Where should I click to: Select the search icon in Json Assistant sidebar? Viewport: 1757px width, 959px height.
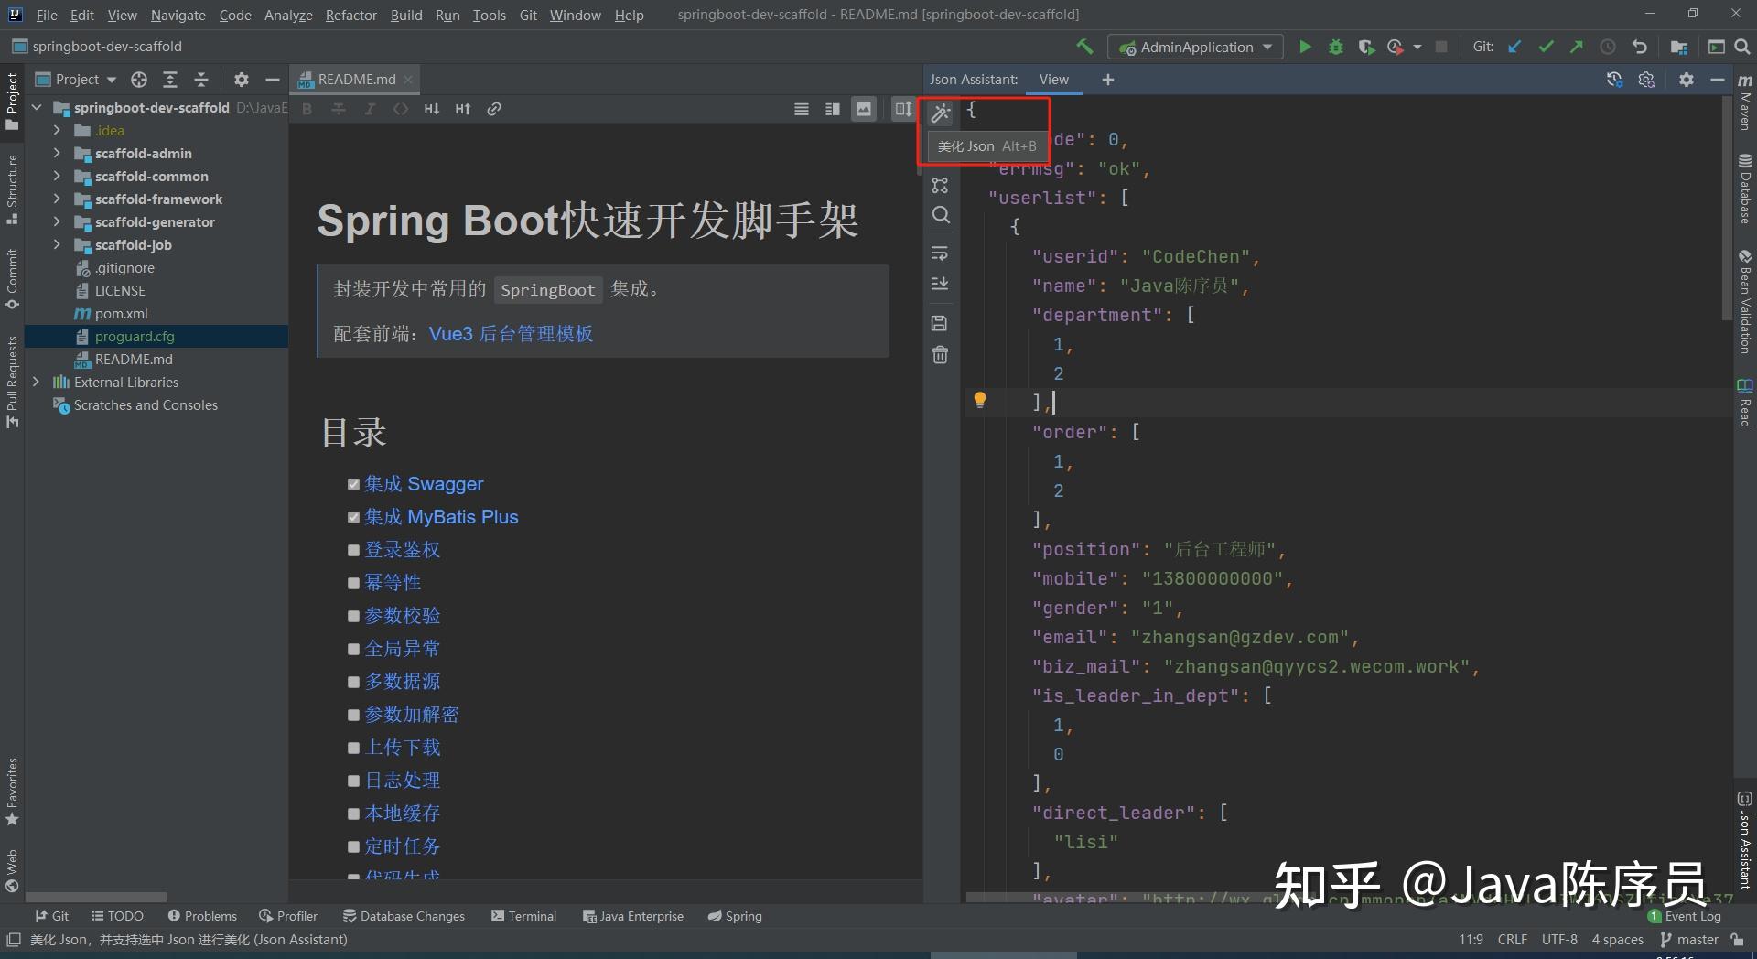click(x=940, y=215)
